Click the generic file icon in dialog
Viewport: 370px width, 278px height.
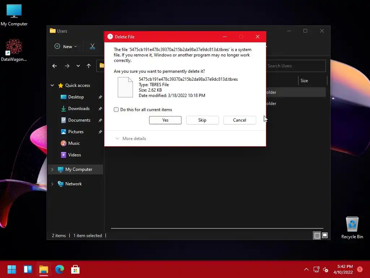click(x=125, y=87)
